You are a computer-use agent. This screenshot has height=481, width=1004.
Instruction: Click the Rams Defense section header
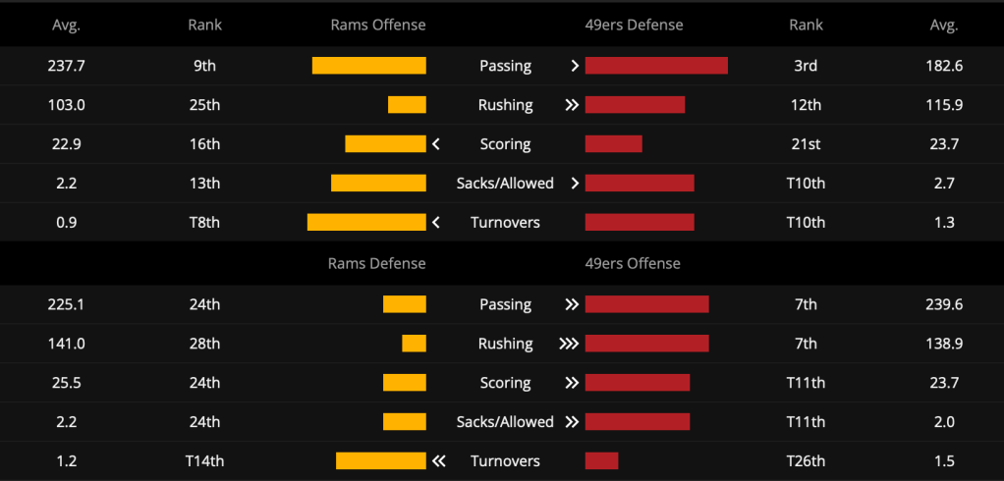[x=376, y=263]
